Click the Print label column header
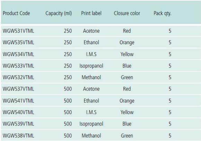Viewport: 201px width, 141px height. (x=91, y=13)
